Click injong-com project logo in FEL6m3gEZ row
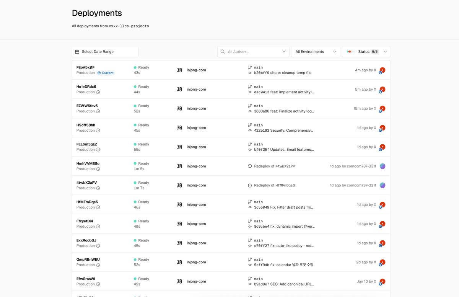459x297 pixels. 180,147
